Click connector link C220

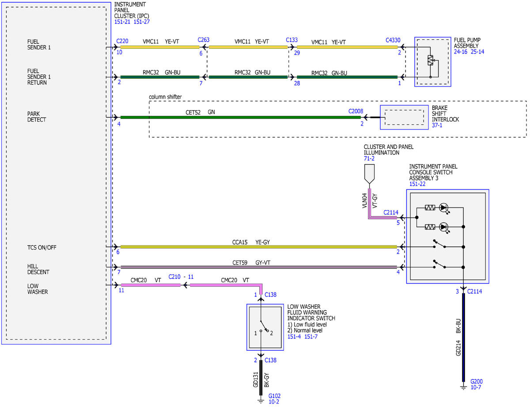point(122,40)
